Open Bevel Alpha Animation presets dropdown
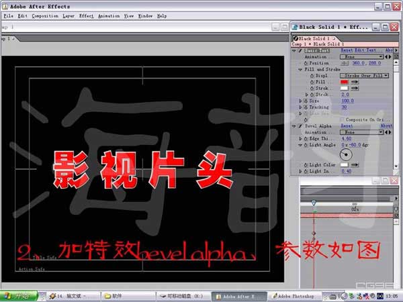The image size is (403, 302). (x=361, y=132)
